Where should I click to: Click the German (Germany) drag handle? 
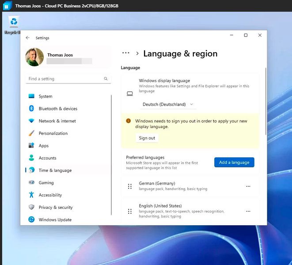click(x=130, y=186)
